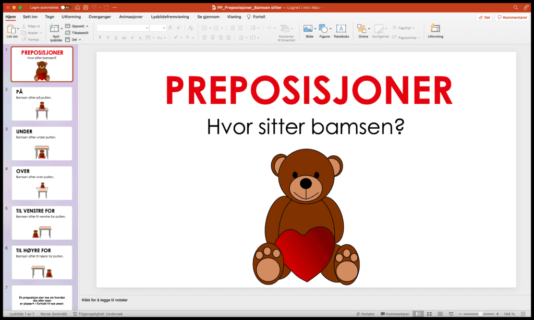
Task: Toggle strikethrough formatting
Action: point(124,38)
